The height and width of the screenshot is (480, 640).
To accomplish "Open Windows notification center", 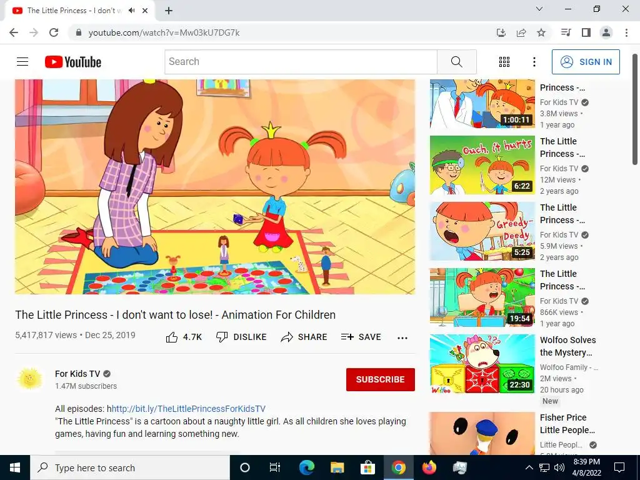I will tap(619, 467).
